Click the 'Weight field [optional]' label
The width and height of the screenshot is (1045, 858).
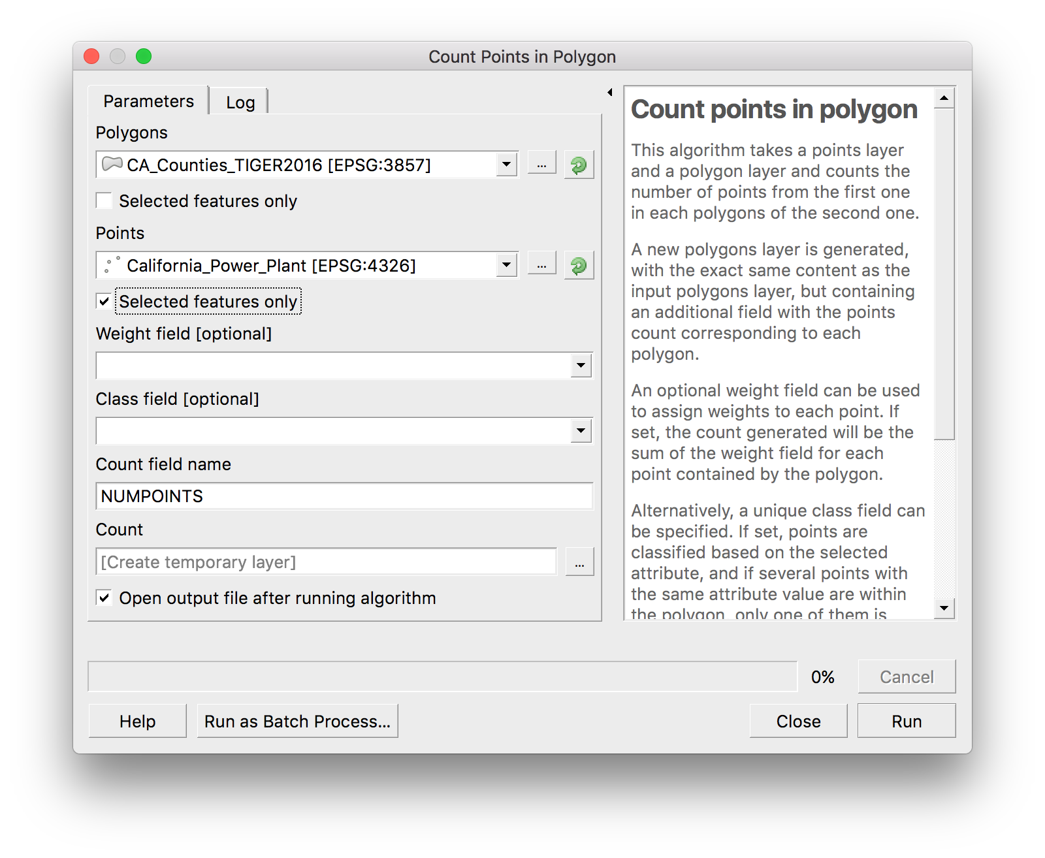click(x=184, y=334)
